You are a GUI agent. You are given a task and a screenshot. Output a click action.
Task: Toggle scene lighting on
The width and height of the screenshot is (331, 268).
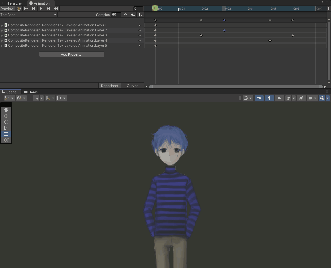click(x=269, y=98)
